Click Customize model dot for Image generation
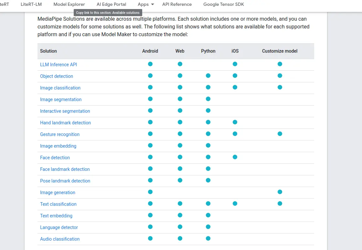362x250 pixels. 280,192
